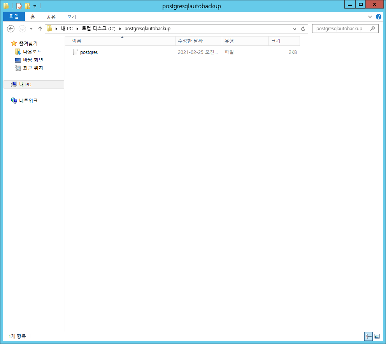Click the address bar folder icon
Viewport: 386px width, 344px height.
(x=49, y=28)
